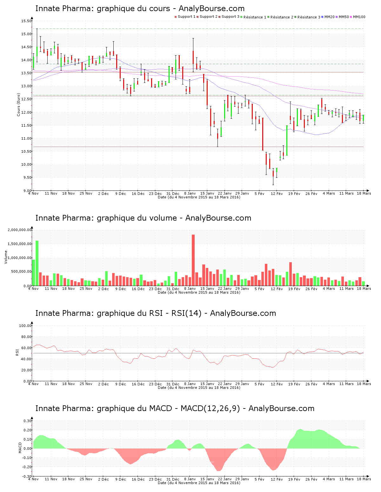Select the Résistance 3 legend label
The image size is (381, 492).
coord(309,17)
